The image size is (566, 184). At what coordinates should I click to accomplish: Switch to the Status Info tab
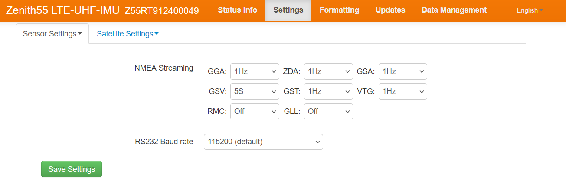(x=237, y=10)
